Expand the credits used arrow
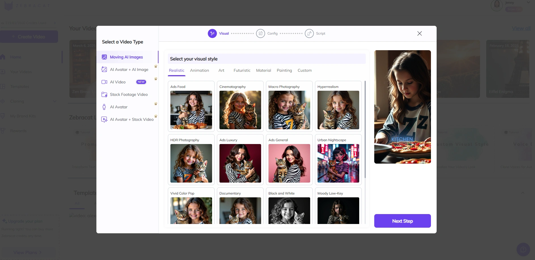 (x=55, y=23)
